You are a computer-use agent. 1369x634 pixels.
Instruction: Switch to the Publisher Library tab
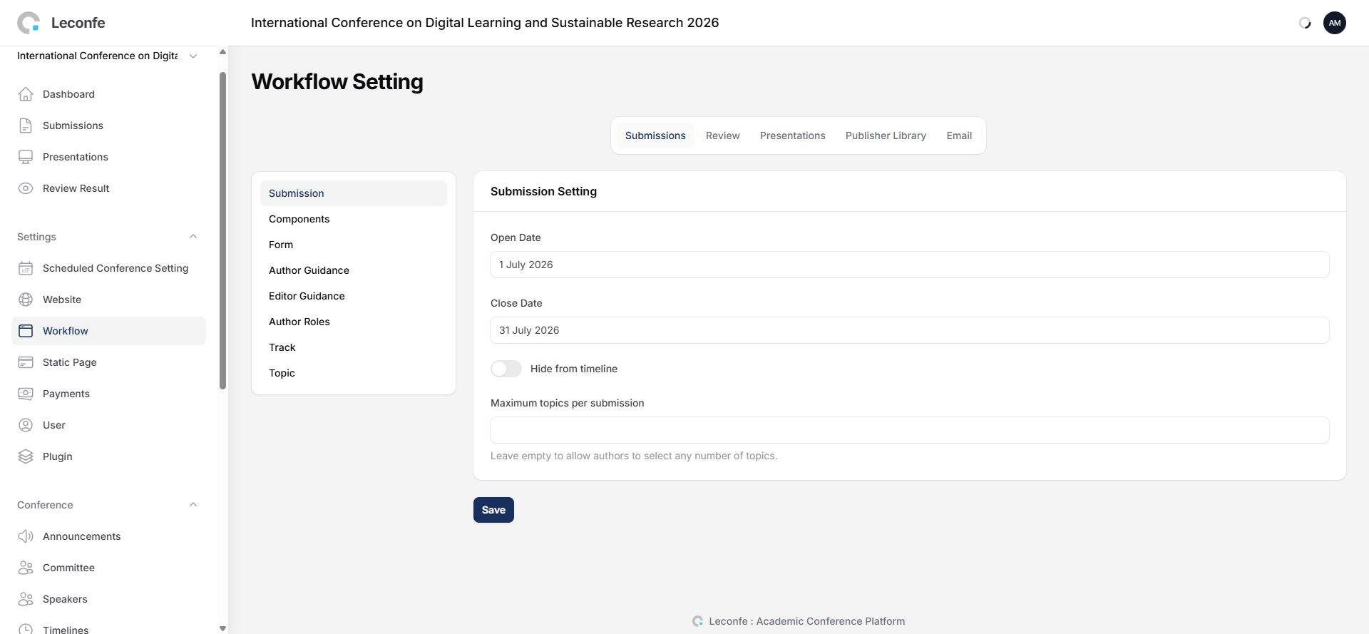pyautogui.click(x=886, y=136)
